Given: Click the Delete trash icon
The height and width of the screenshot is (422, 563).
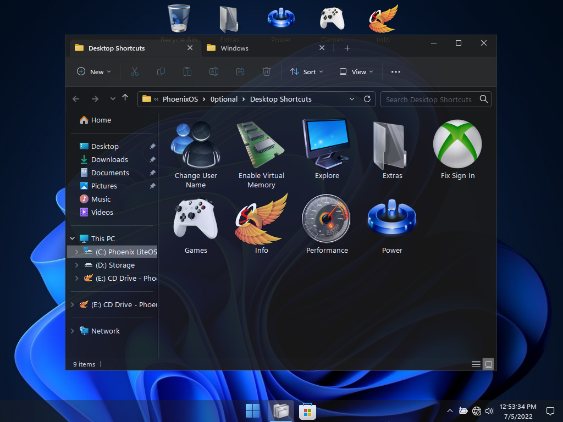Looking at the screenshot, I should (267, 72).
